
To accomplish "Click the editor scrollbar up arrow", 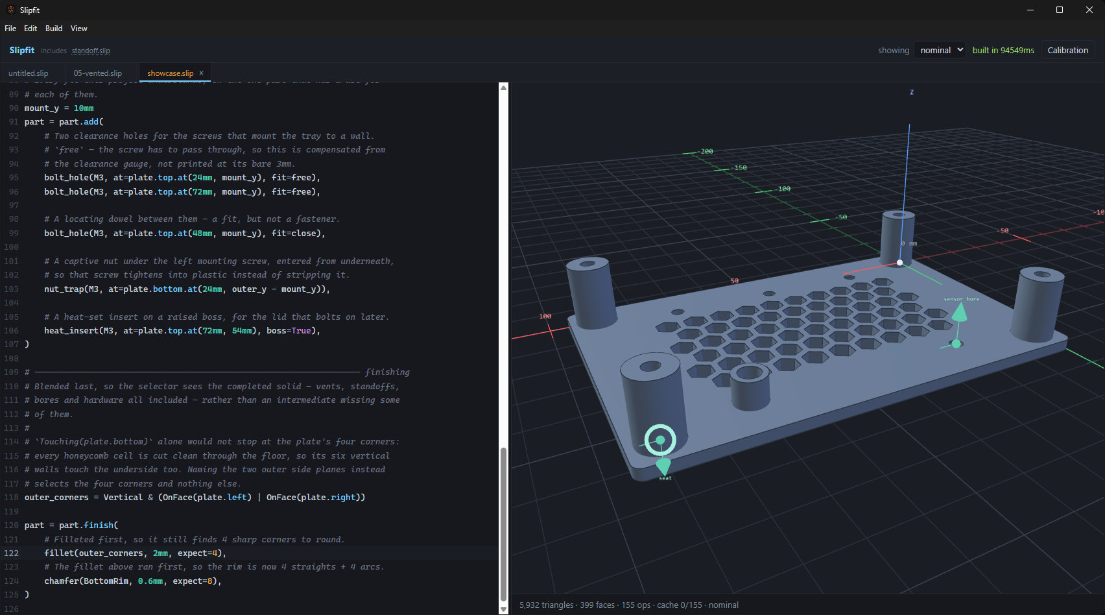I will tap(503, 88).
